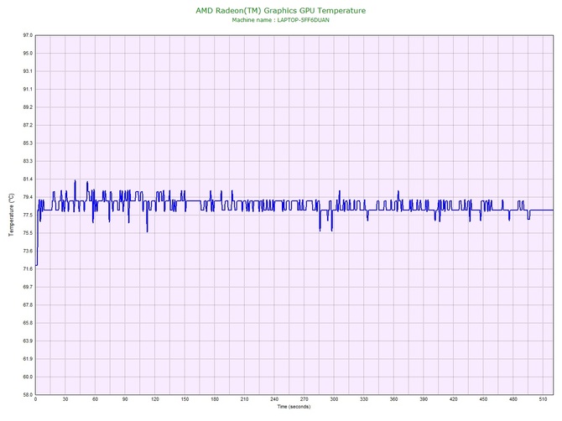Select the machine name LAPTOP-5FF6DUAN subtitle

(280, 19)
